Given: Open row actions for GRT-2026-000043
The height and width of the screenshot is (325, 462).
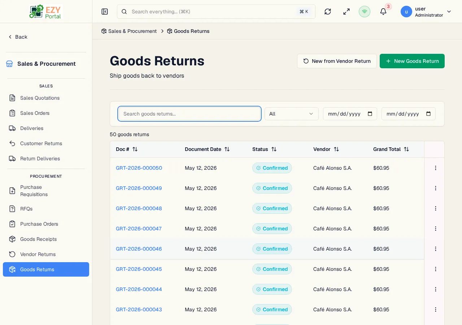Looking at the screenshot, I should pyautogui.click(x=436, y=309).
